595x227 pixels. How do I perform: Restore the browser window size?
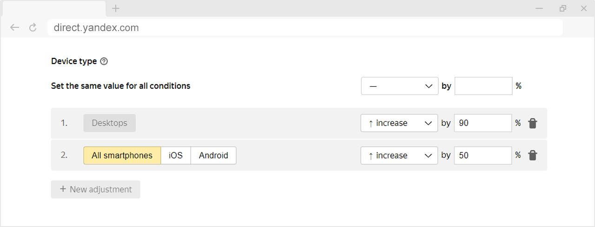563,8
